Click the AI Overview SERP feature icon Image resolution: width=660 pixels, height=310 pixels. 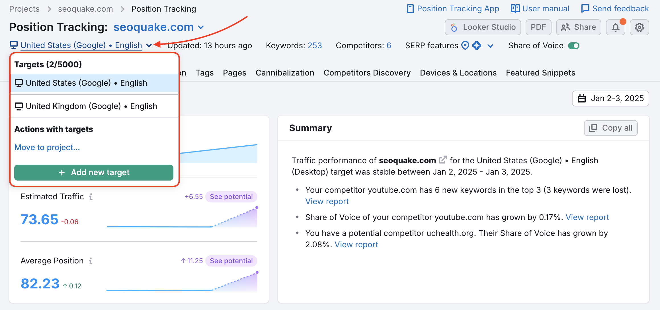(x=477, y=45)
